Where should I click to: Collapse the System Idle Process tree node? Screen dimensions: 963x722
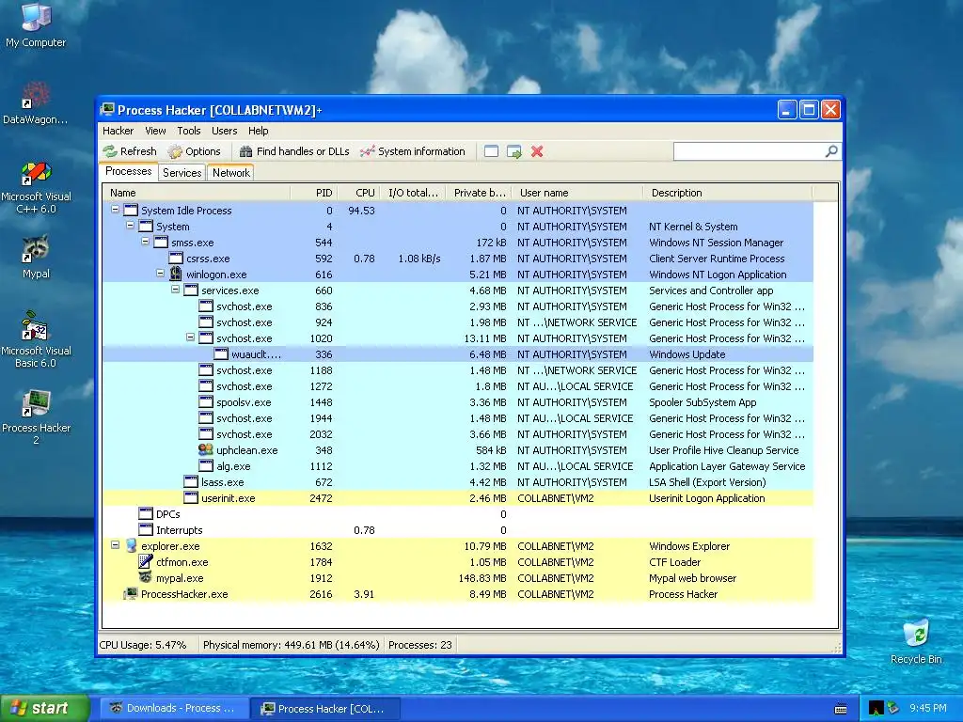115,210
